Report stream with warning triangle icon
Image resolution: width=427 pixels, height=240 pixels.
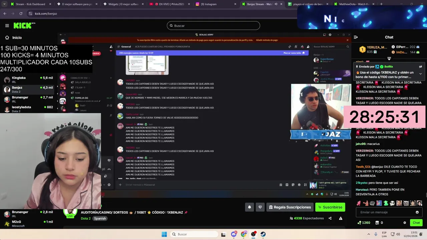341,218
